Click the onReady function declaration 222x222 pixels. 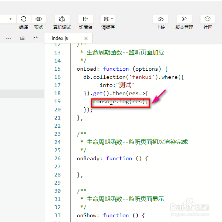(x=112, y=158)
